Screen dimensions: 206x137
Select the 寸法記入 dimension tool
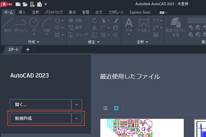pyautogui.click(x=144, y=25)
